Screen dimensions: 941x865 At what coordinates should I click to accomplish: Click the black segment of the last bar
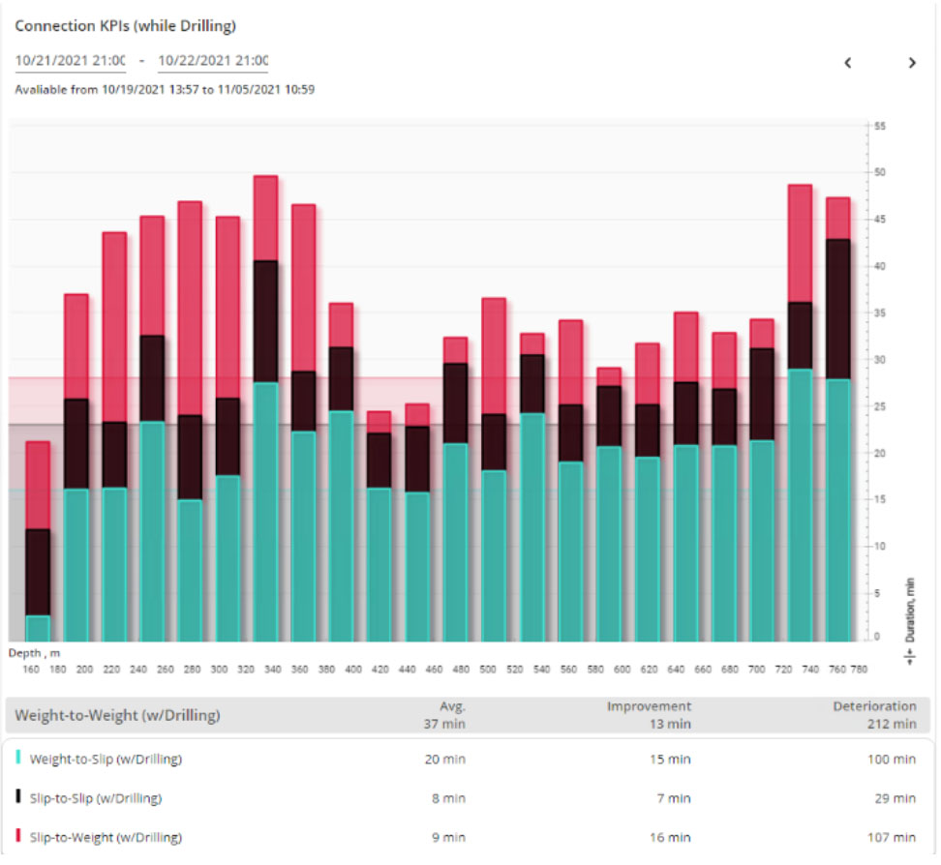[837, 310]
